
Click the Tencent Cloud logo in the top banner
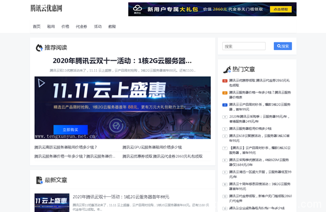point(137,9)
